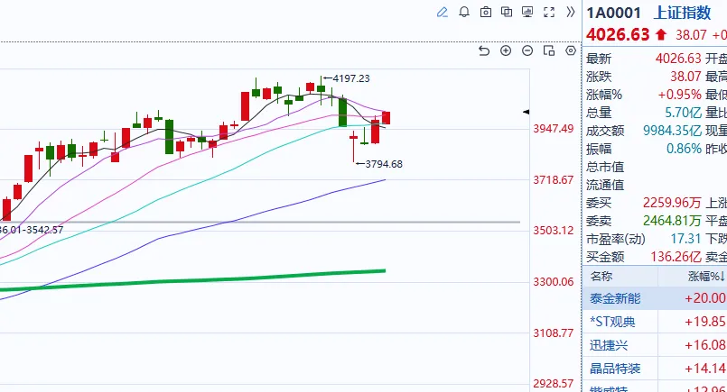Screen dimensions: 727x392
Task: Click the latest price 4026.63 header
Action: (x=618, y=35)
